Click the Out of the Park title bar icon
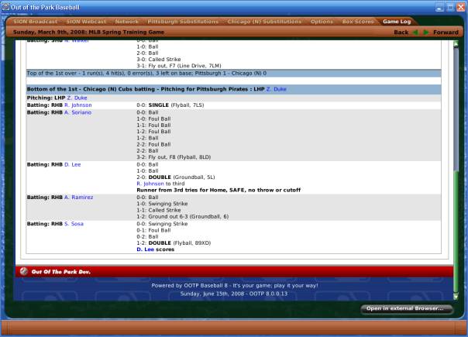This screenshot has height=337, width=468. tap(5, 7)
